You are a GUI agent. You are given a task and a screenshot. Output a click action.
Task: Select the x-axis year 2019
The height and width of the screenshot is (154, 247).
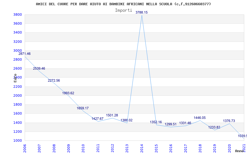point(215,148)
